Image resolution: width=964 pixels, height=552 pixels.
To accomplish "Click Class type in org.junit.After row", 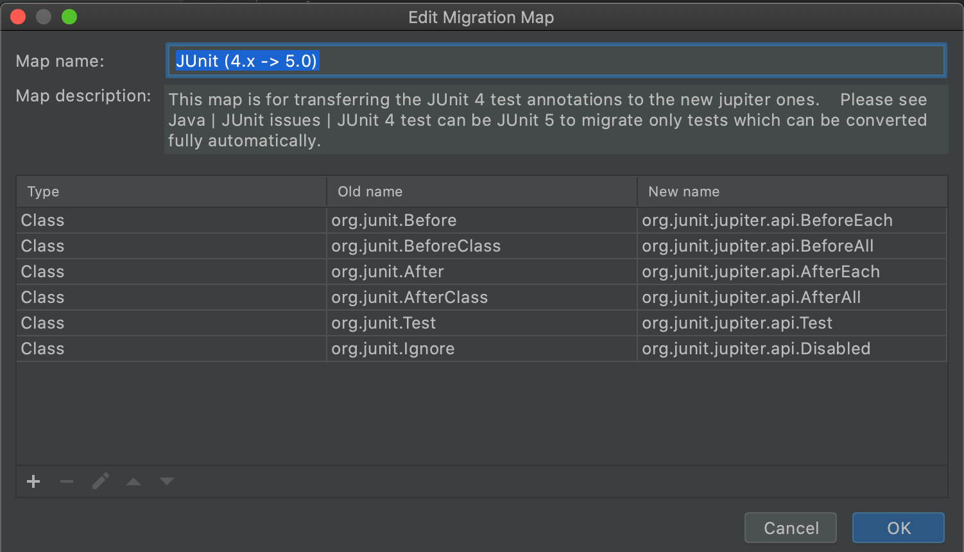I will pyautogui.click(x=171, y=272).
